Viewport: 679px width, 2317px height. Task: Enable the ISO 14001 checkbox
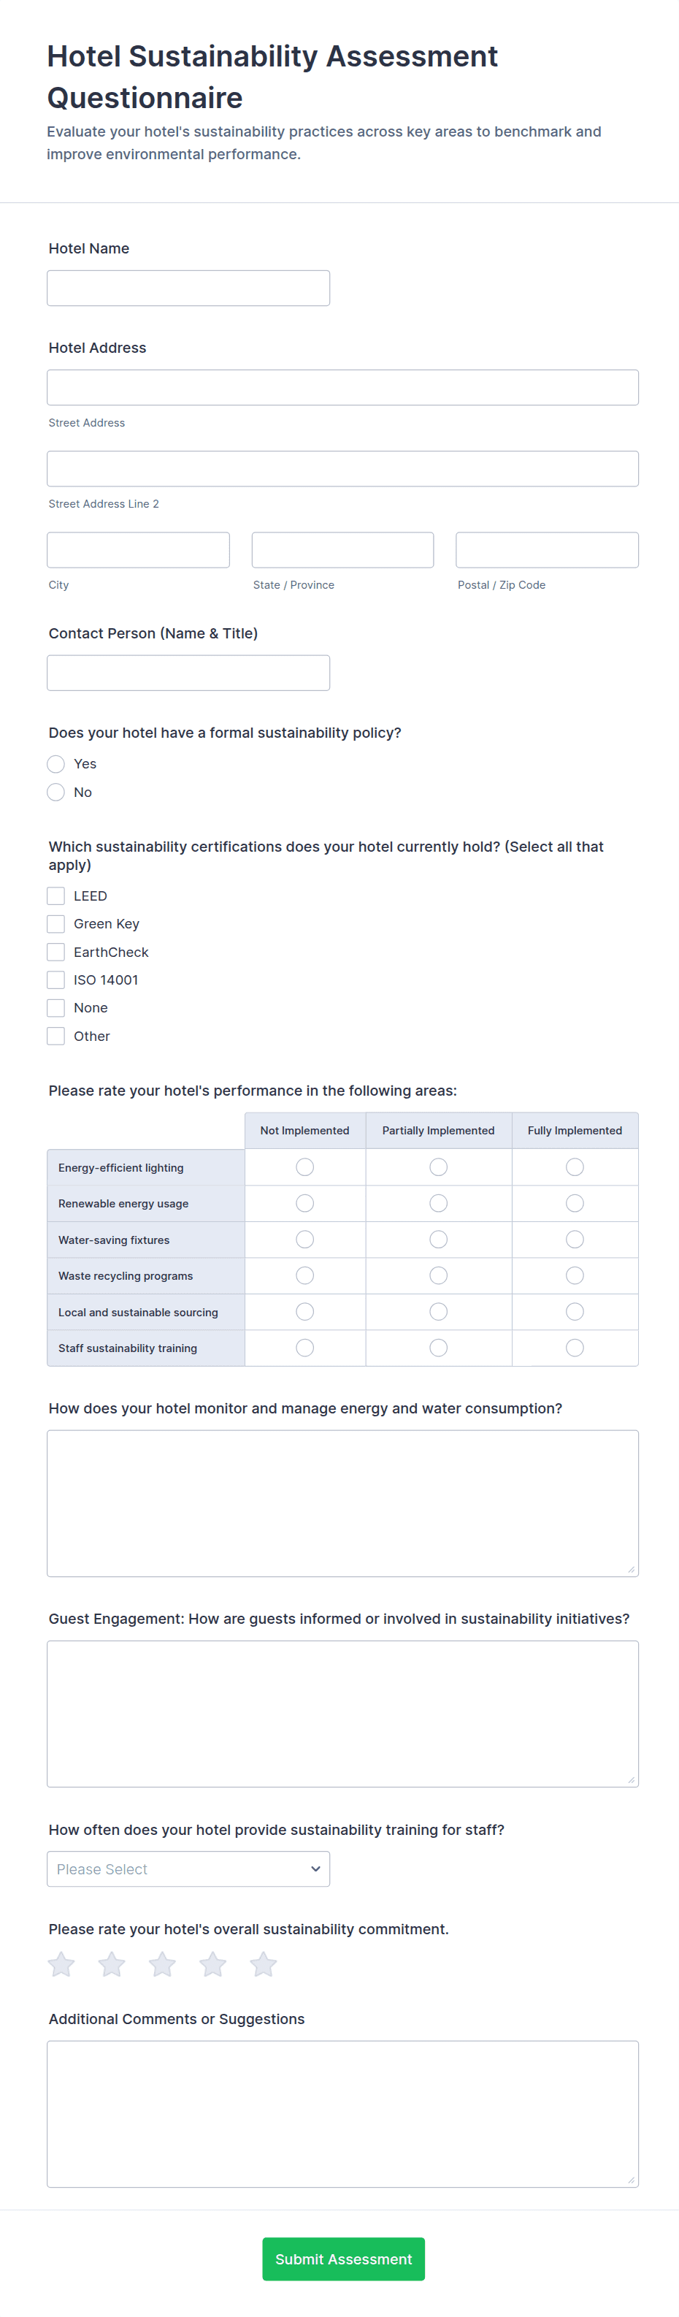point(55,980)
